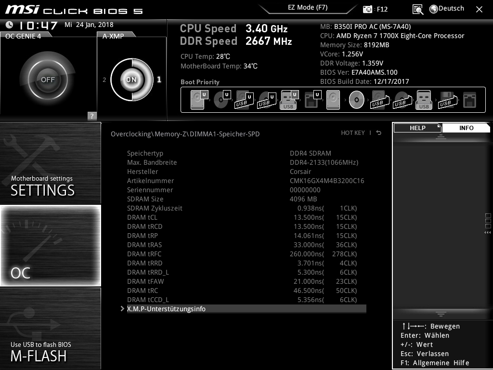Select the 'Hersteller' label
The height and width of the screenshot is (370, 493).
(x=143, y=172)
